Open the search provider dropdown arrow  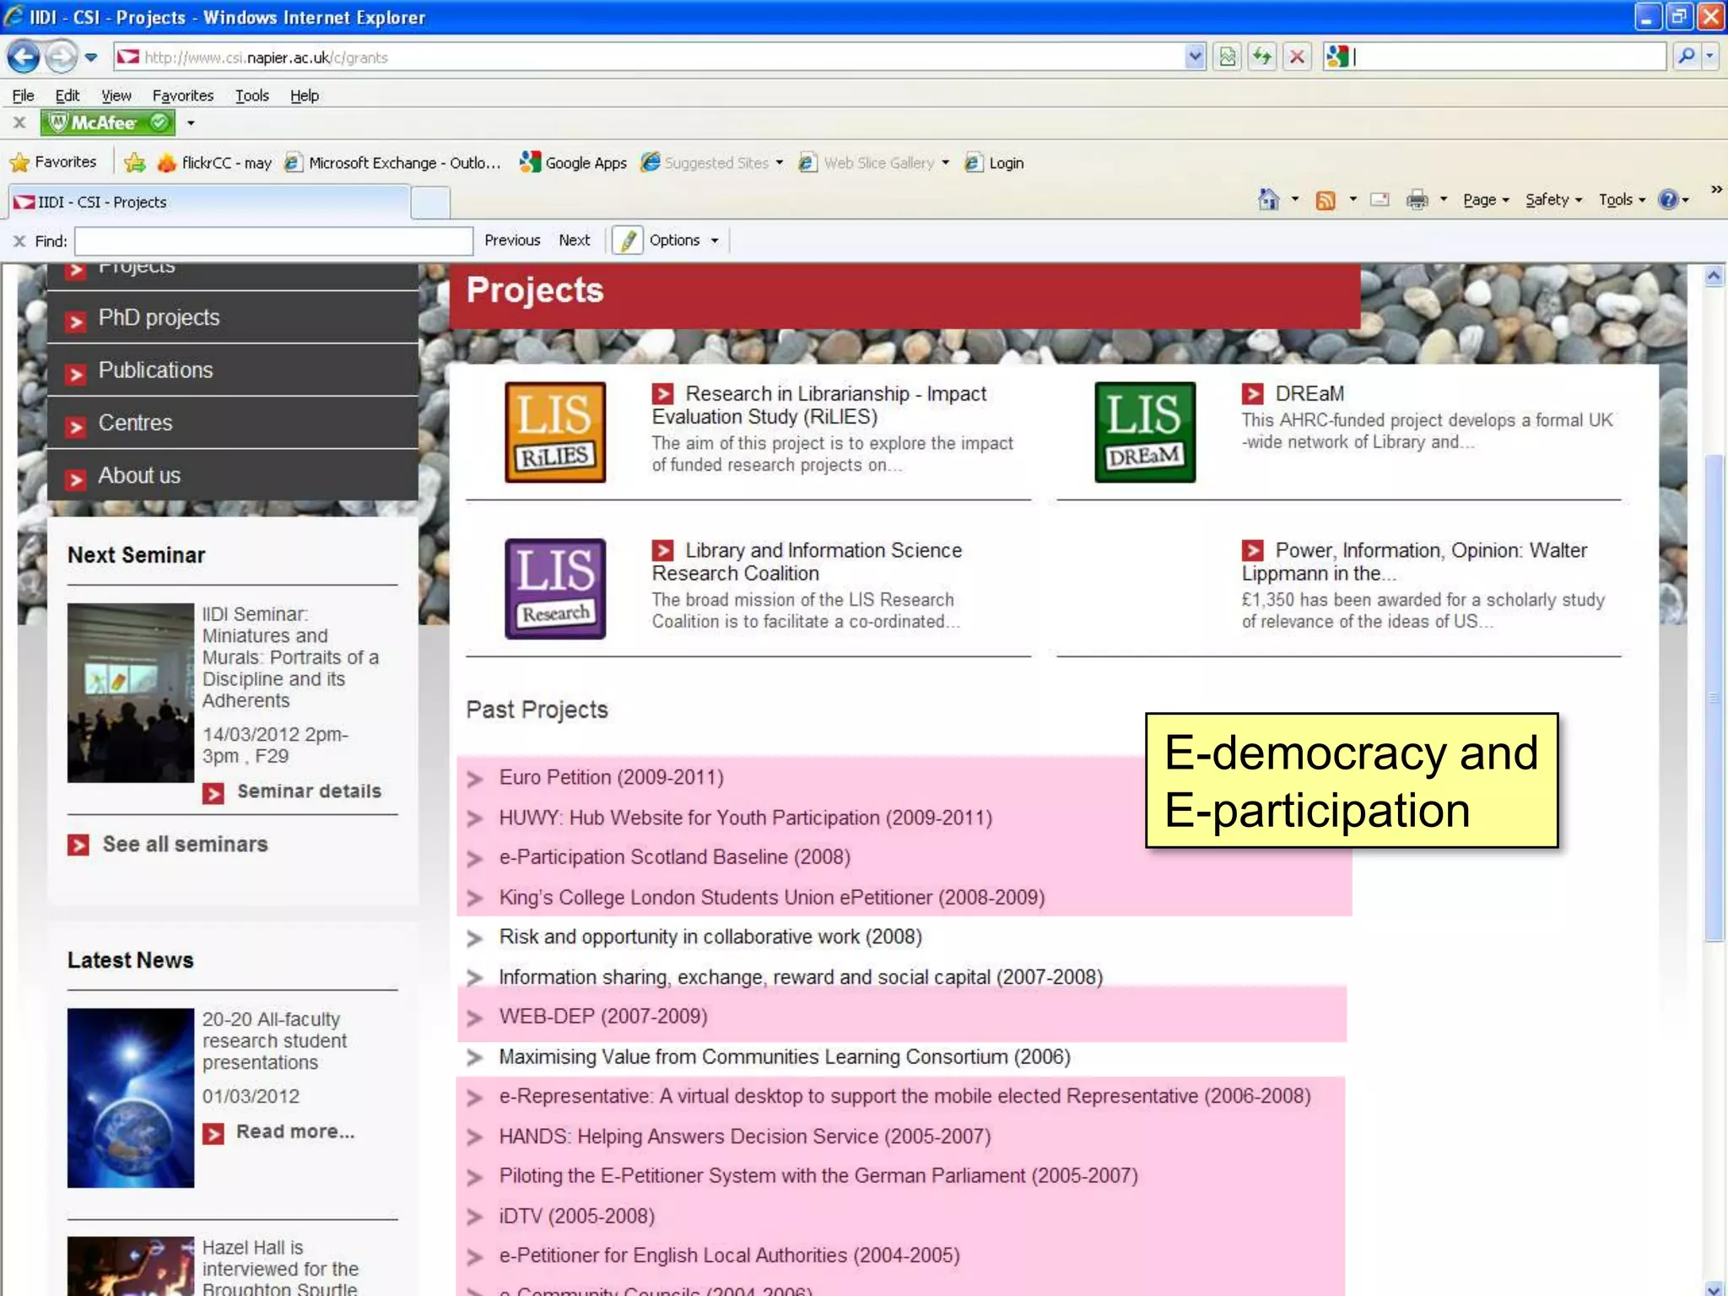point(1710,57)
